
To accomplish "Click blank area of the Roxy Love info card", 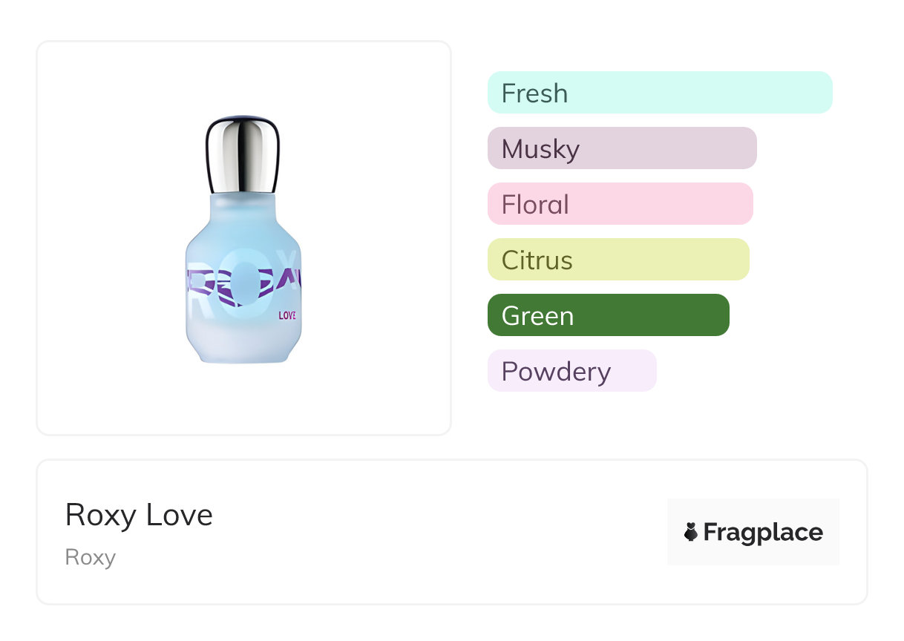I will [445, 534].
